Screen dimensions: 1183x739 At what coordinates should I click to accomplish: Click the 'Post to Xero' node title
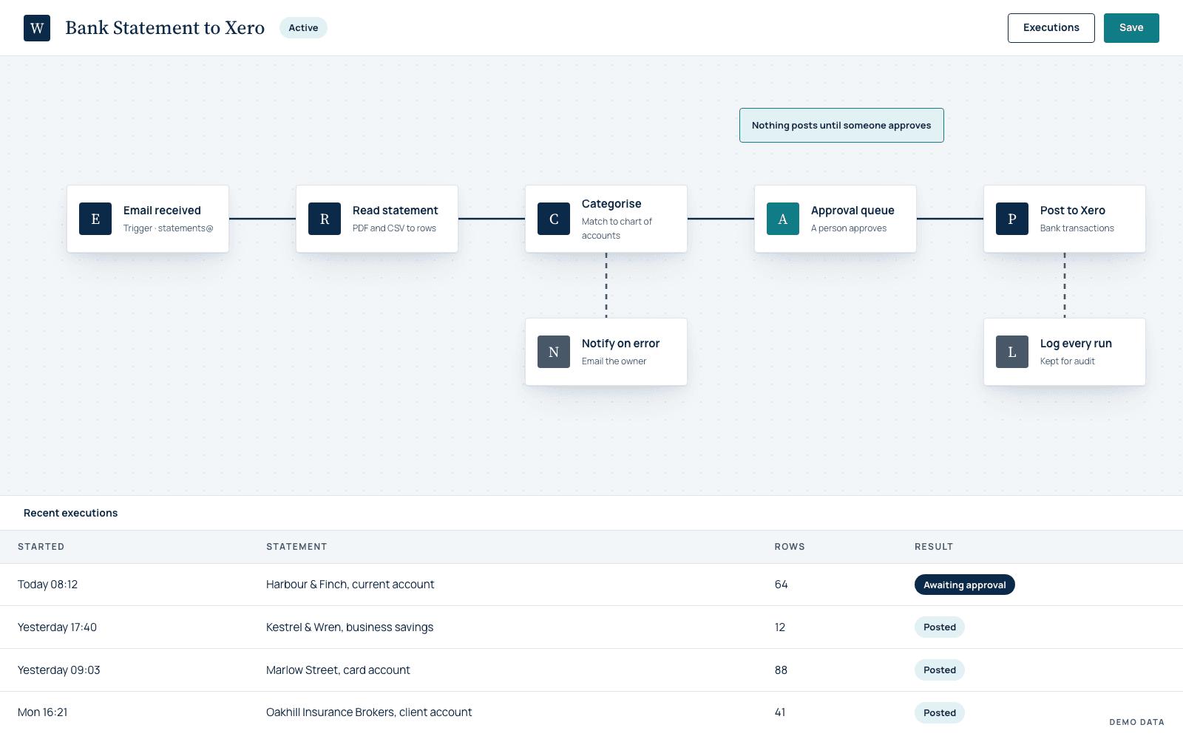click(1073, 211)
